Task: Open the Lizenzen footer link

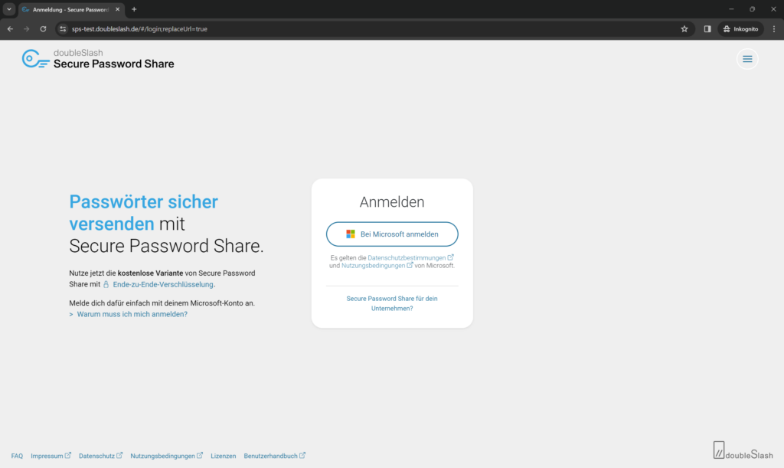Action: coord(223,456)
